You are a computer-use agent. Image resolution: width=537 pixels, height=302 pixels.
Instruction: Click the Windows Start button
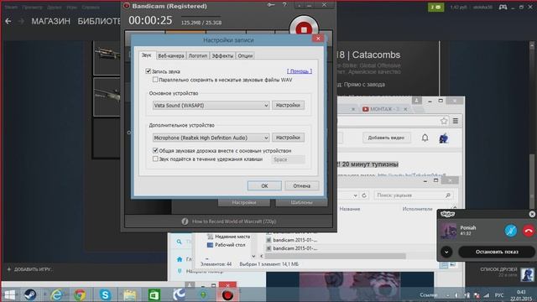point(9,294)
